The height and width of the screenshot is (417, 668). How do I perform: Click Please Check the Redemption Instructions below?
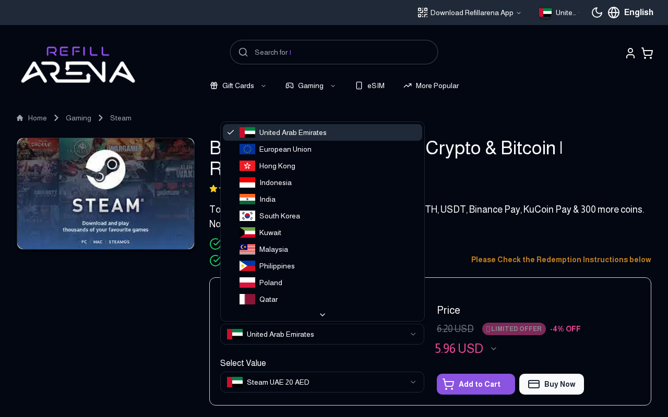click(x=561, y=260)
